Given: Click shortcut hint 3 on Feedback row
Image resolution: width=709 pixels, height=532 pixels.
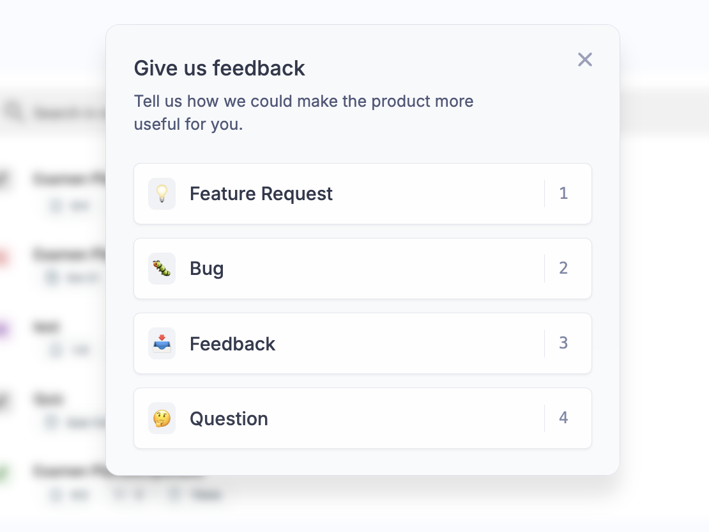Looking at the screenshot, I should pyautogui.click(x=563, y=343).
